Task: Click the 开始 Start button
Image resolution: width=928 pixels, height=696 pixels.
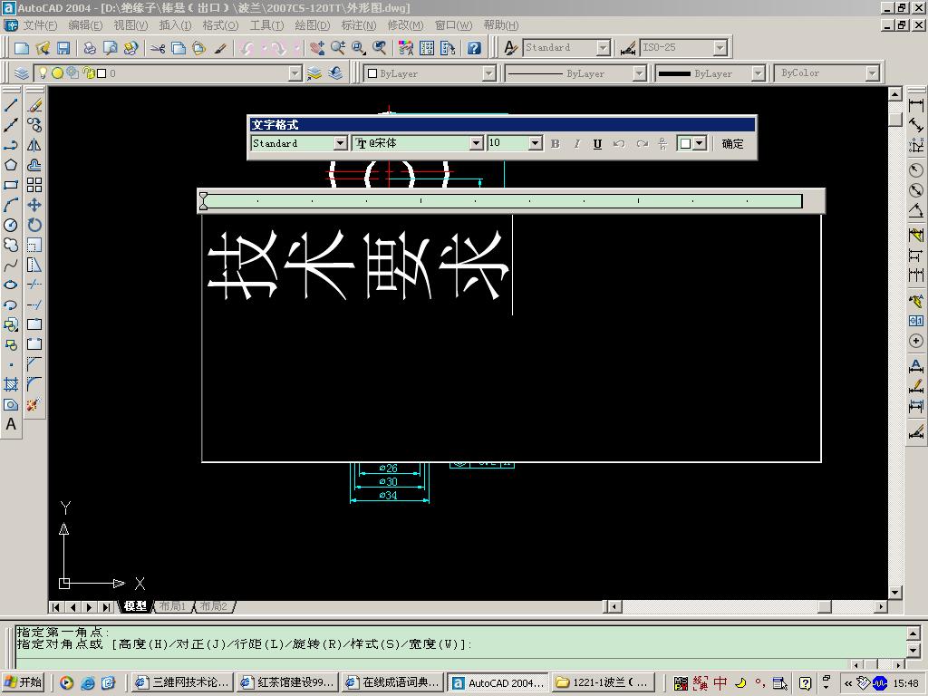Action: (24, 682)
